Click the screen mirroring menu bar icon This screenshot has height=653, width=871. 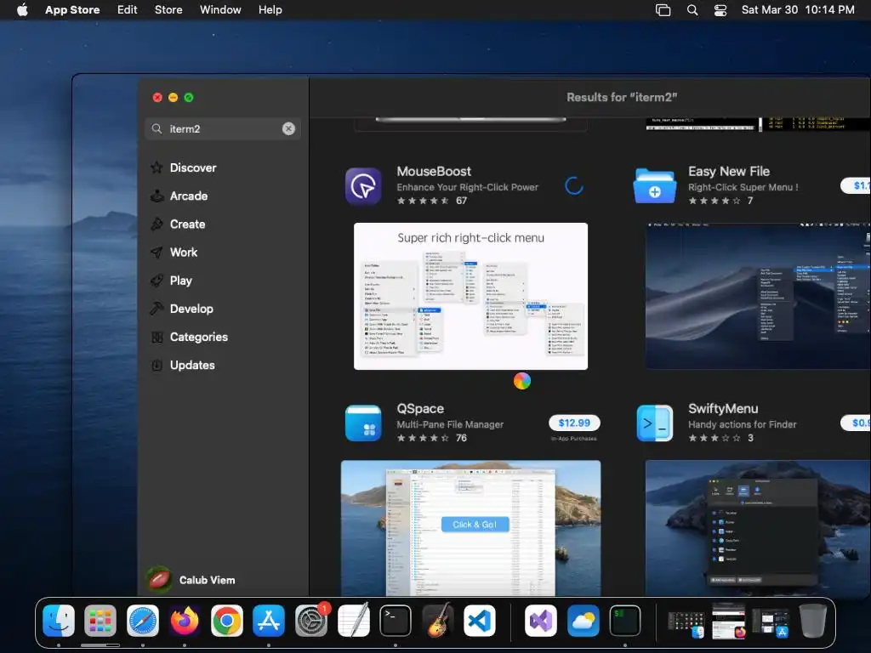coord(663,10)
